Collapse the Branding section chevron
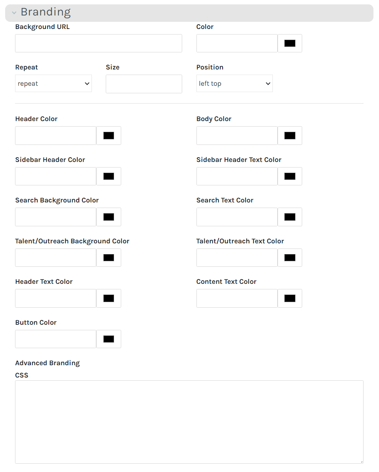This screenshot has height=472, width=379. coord(14,13)
